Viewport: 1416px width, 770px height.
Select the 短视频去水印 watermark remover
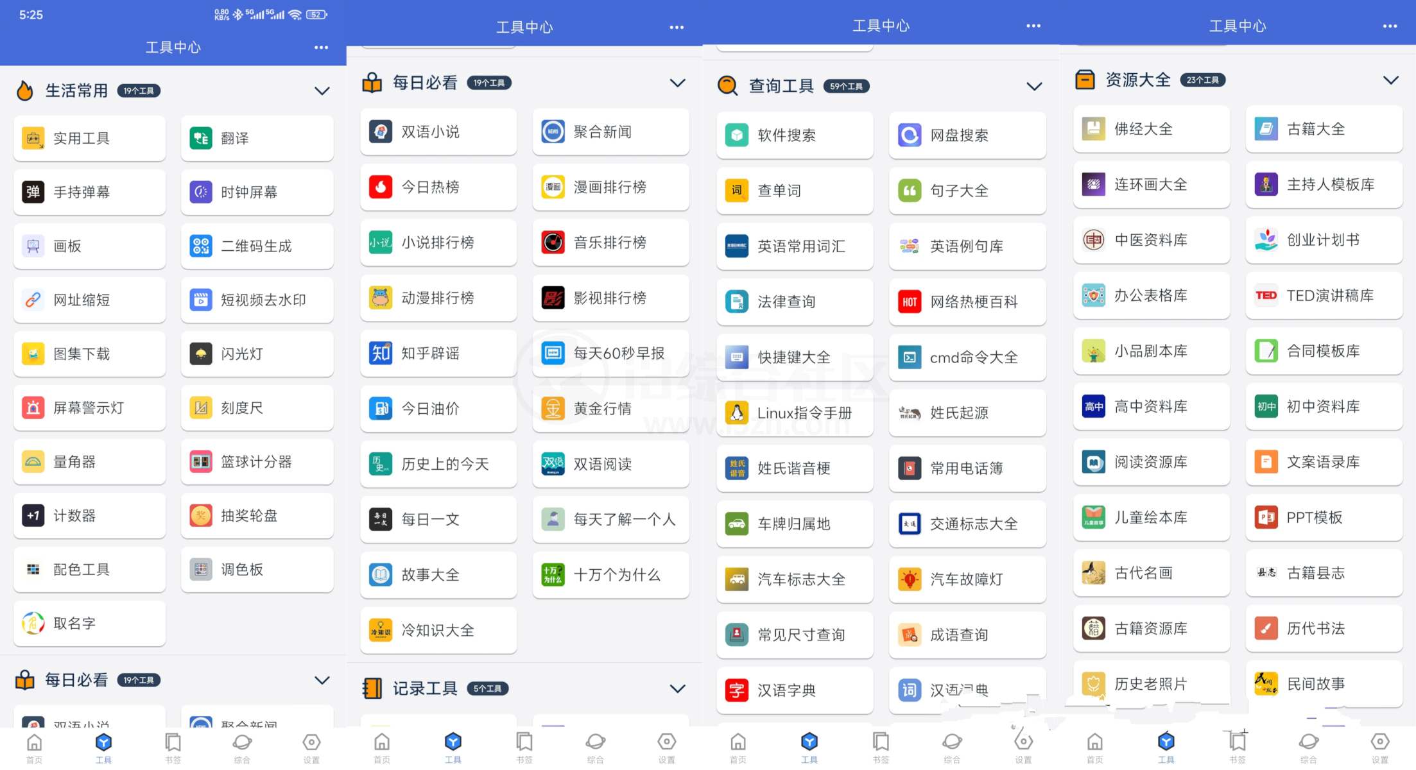click(x=256, y=300)
